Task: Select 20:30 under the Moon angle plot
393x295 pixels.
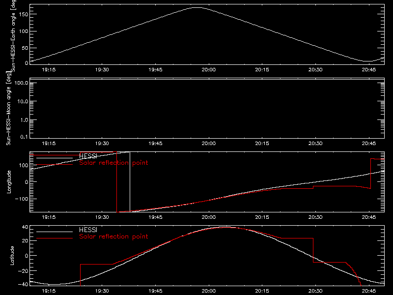Action: [315, 144]
